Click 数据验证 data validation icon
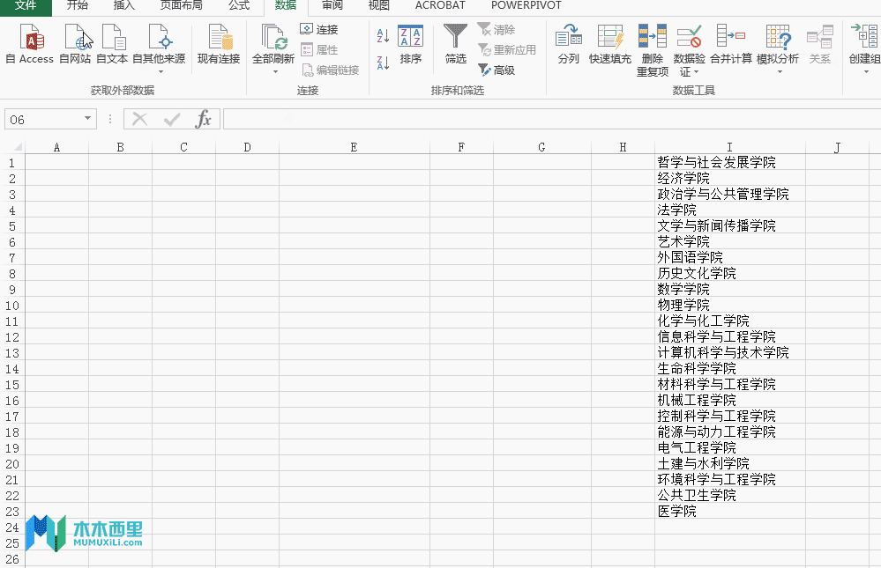The width and height of the screenshot is (881, 568). (x=690, y=37)
